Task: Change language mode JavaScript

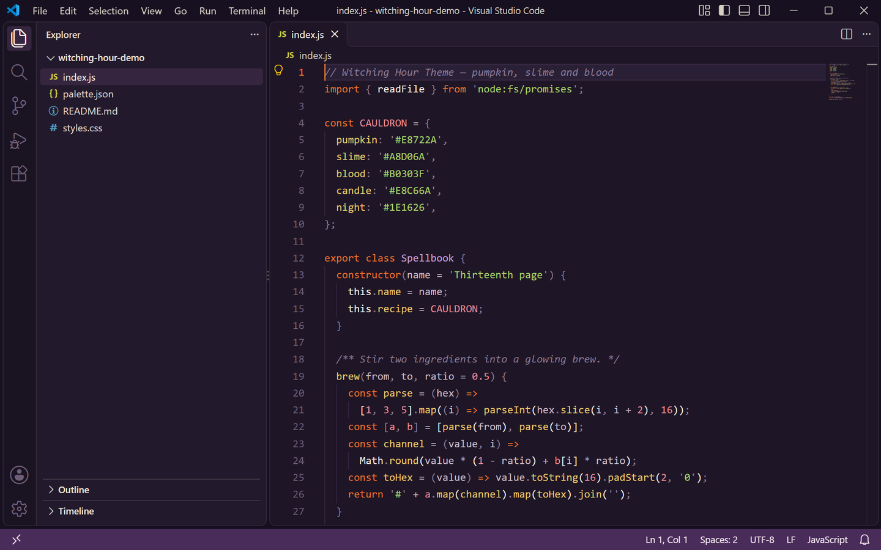Action: [827, 540]
